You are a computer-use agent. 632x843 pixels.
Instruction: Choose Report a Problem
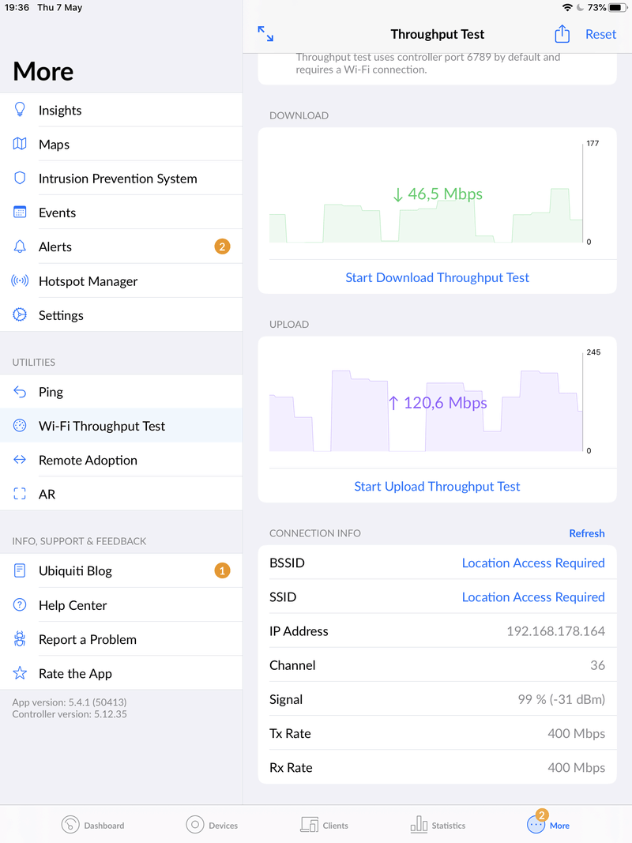(x=121, y=639)
